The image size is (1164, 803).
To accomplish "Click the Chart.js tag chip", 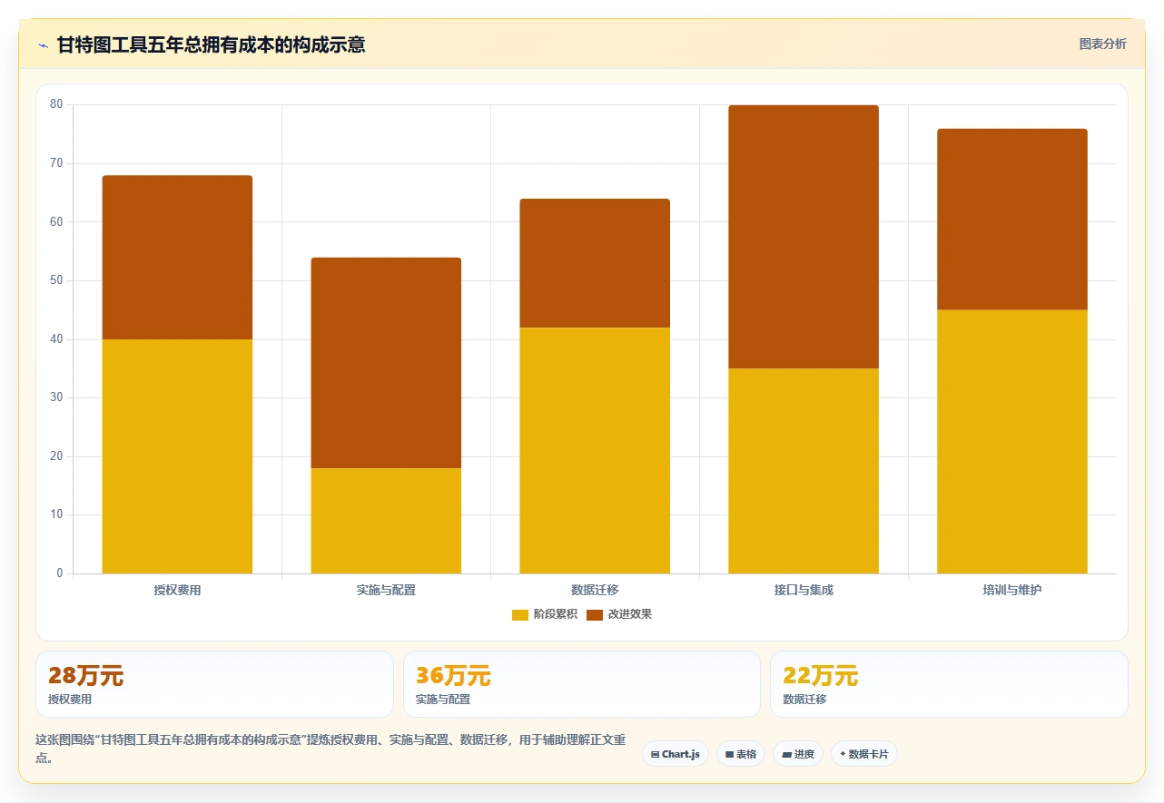I will [676, 754].
